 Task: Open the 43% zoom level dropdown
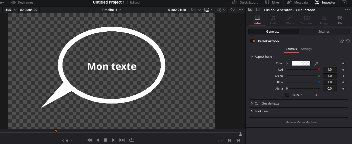(11, 10)
